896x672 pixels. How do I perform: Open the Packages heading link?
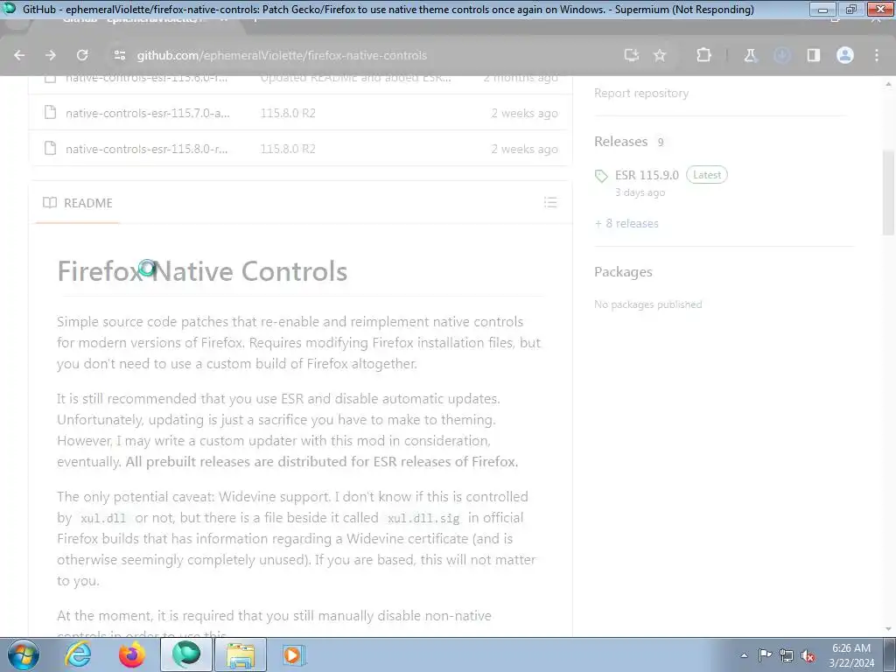tap(623, 272)
